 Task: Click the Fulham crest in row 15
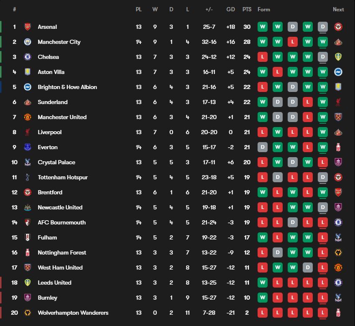tap(28, 237)
